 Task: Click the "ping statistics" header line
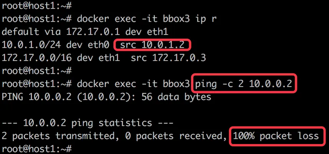point(88,123)
